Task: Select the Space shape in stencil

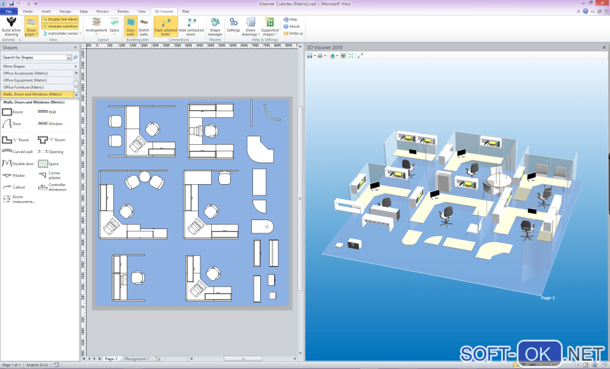Action: tap(48, 163)
